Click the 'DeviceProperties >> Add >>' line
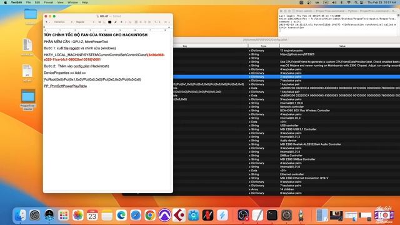The height and width of the screenshot is (225, 400). (x=65, y=72)
